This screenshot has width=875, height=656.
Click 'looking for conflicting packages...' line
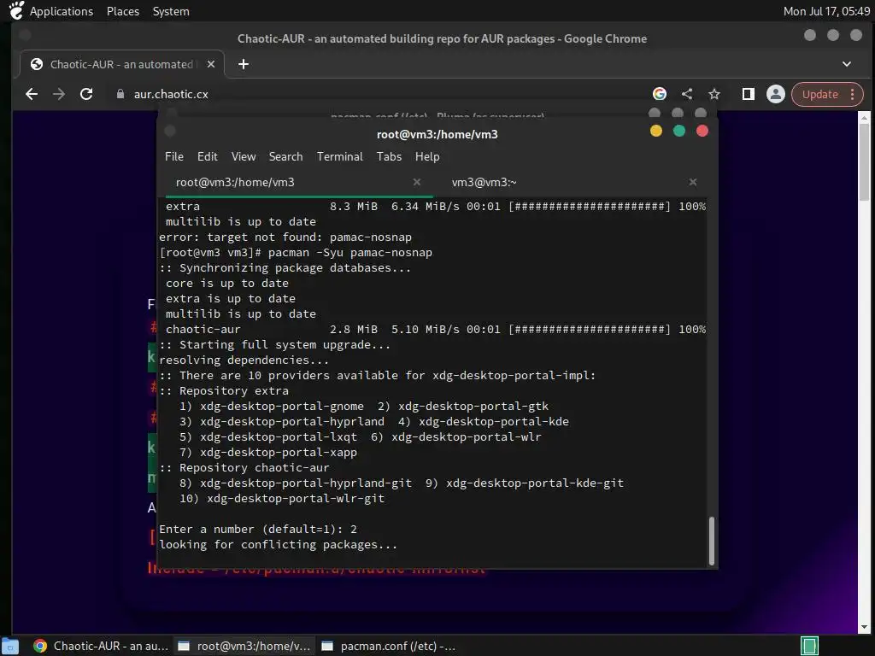click(278, 545)
